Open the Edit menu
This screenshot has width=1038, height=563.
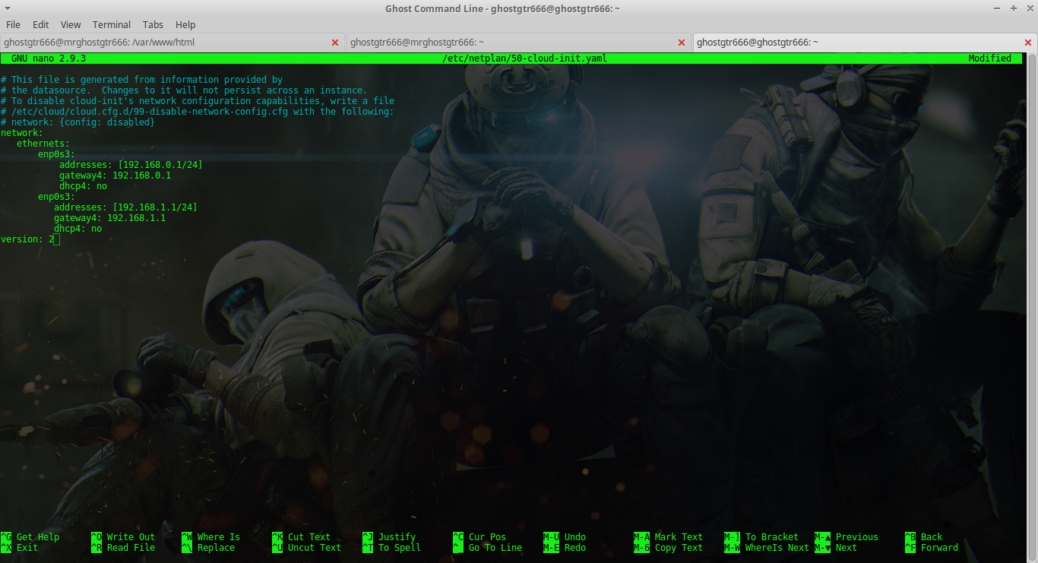pyautogui.click(x=40, y=24)
